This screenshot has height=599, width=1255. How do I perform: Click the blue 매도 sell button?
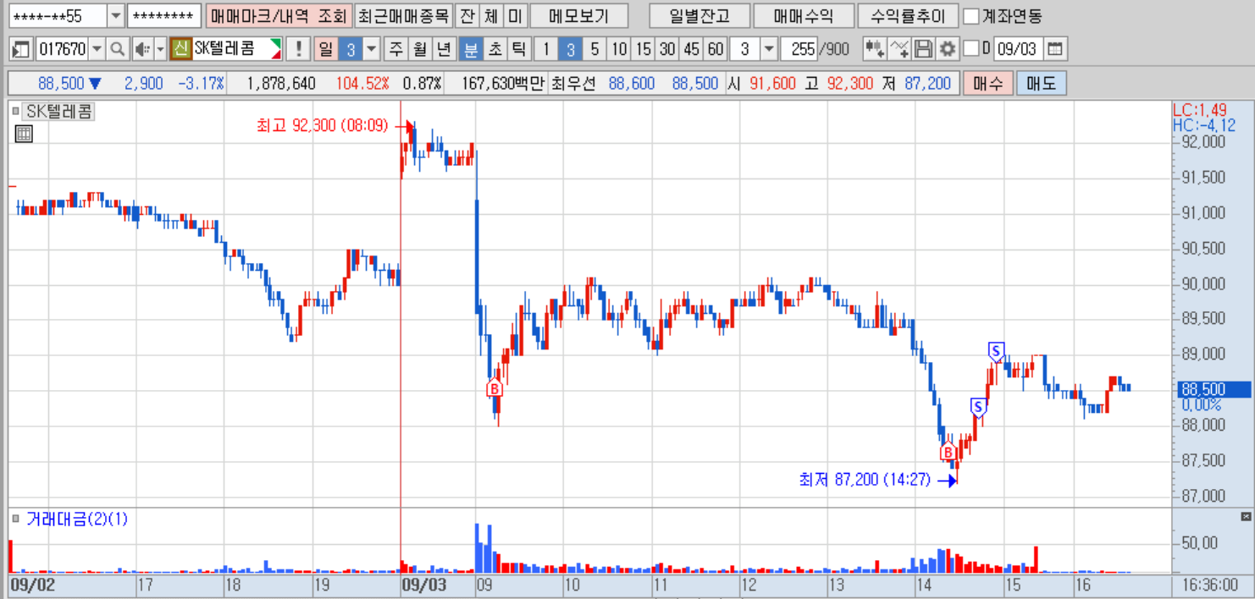click(x=1041, y=83)
